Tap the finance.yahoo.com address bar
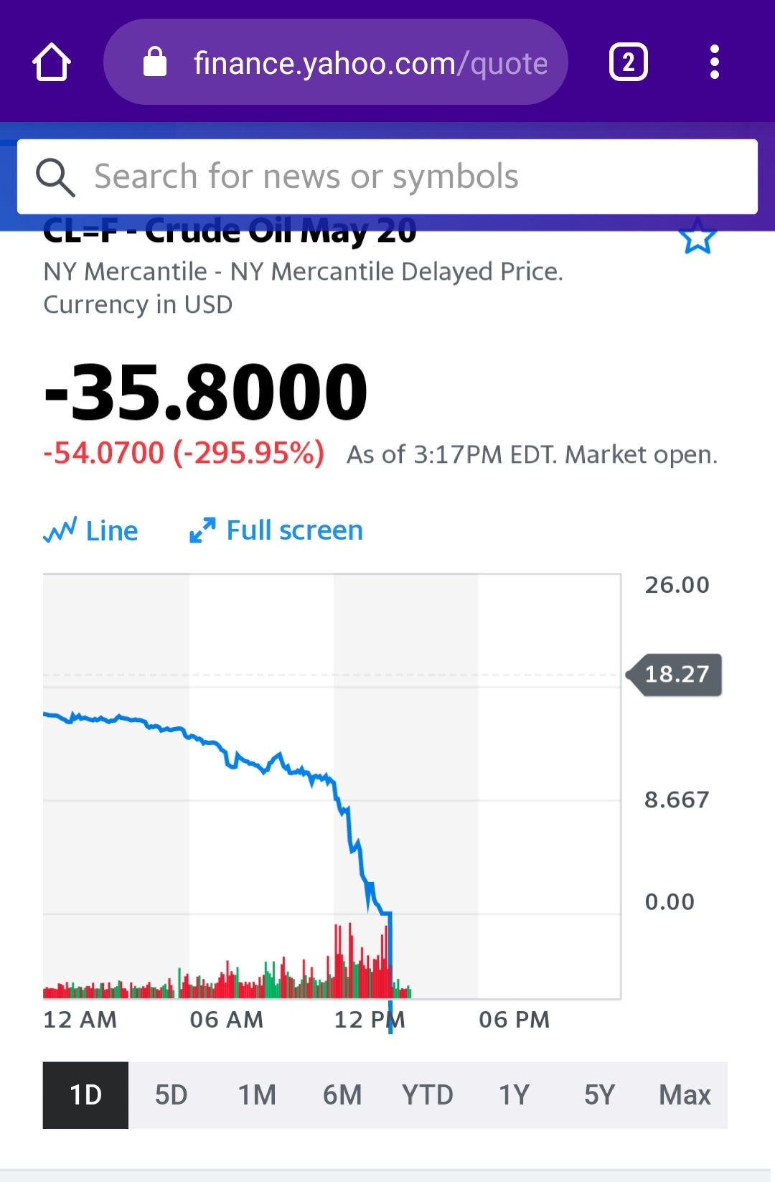The height and width of the screenshot is (1182, 775). click(x=336, y=62)
